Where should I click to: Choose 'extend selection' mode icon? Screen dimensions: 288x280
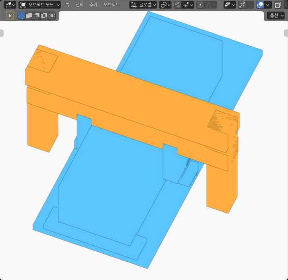pyautogui.click(x=29, y=16)
